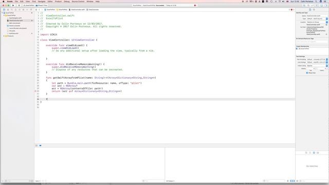Select the ExcelToPlist scheme dropdown
Image resolution: width=329 pixels, height=185 pixels.
pos(29,6)
